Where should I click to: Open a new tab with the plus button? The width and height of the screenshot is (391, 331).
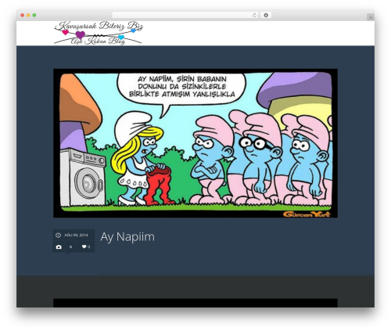click(x=371, y=17)
